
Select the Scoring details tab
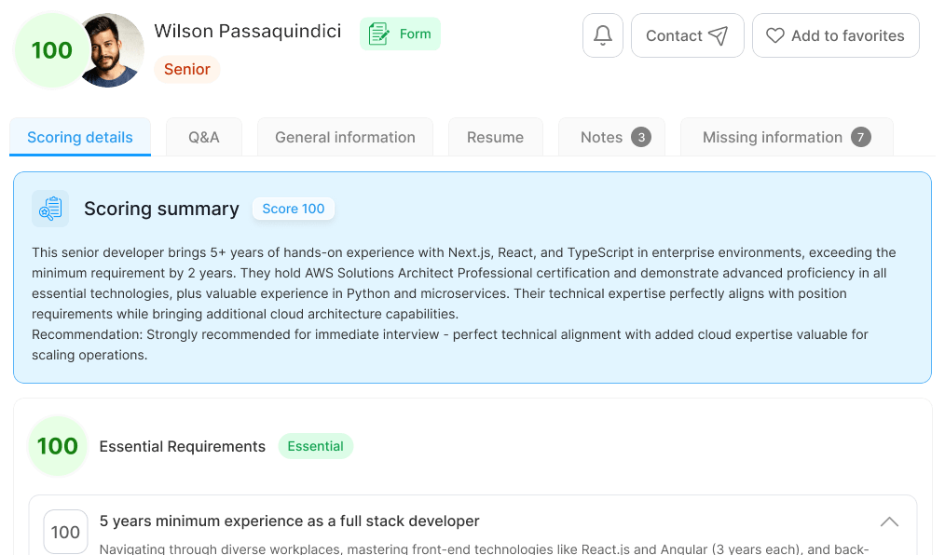tap(80, 137)
